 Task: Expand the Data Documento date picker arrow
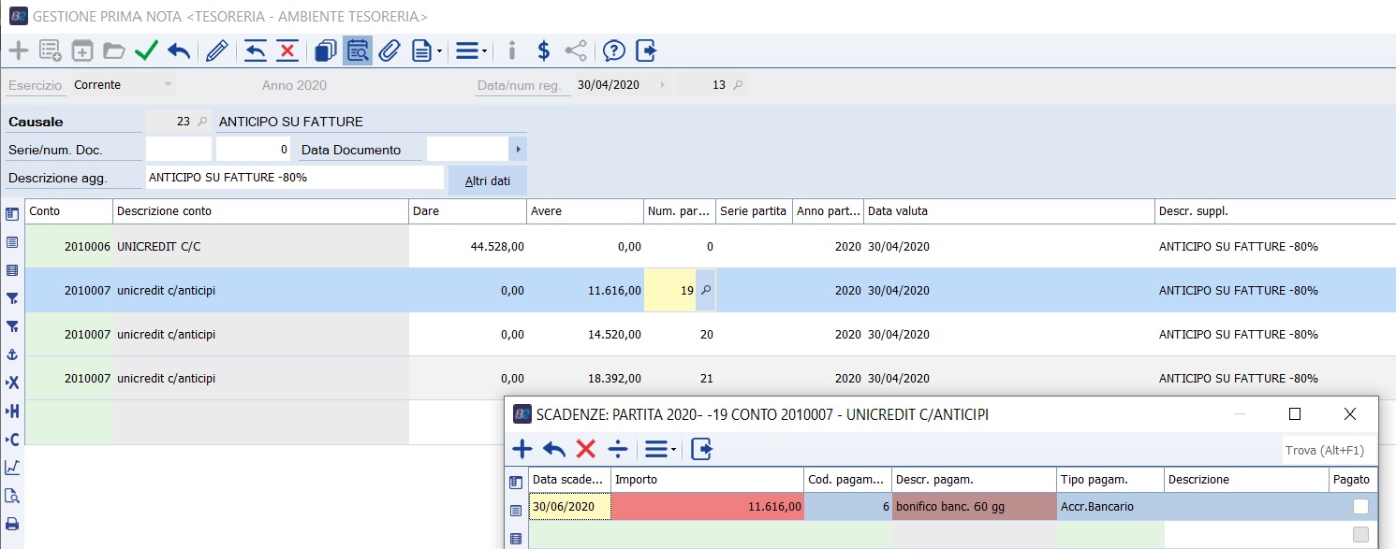(x=517, y=150)
